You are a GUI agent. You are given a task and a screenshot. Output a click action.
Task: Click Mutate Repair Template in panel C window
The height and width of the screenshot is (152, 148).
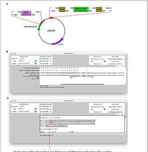[115, 107]
